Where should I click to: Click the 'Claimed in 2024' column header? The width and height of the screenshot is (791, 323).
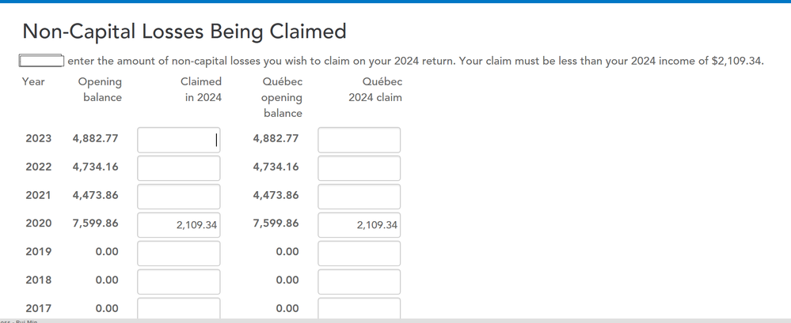(x=201, y=89)
